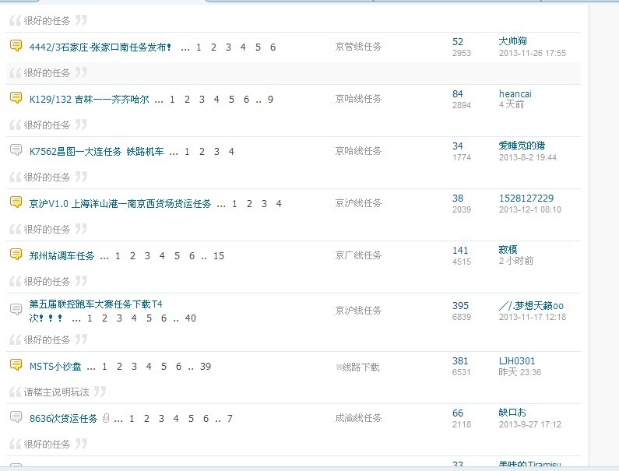
Task: Open user LJH0301's profile
Action: [x=516, y=361]
